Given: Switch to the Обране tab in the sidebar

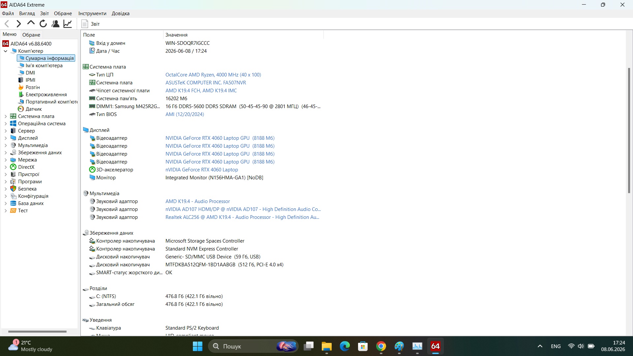Looking at the screenshot, I should (x=31, y=35).
